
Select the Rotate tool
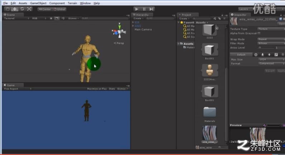pos(22,9)
